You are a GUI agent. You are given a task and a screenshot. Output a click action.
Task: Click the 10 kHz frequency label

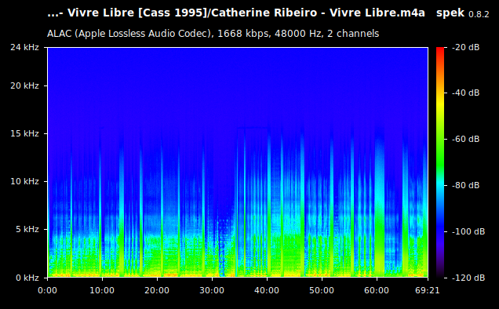click(x=24, y=181)
